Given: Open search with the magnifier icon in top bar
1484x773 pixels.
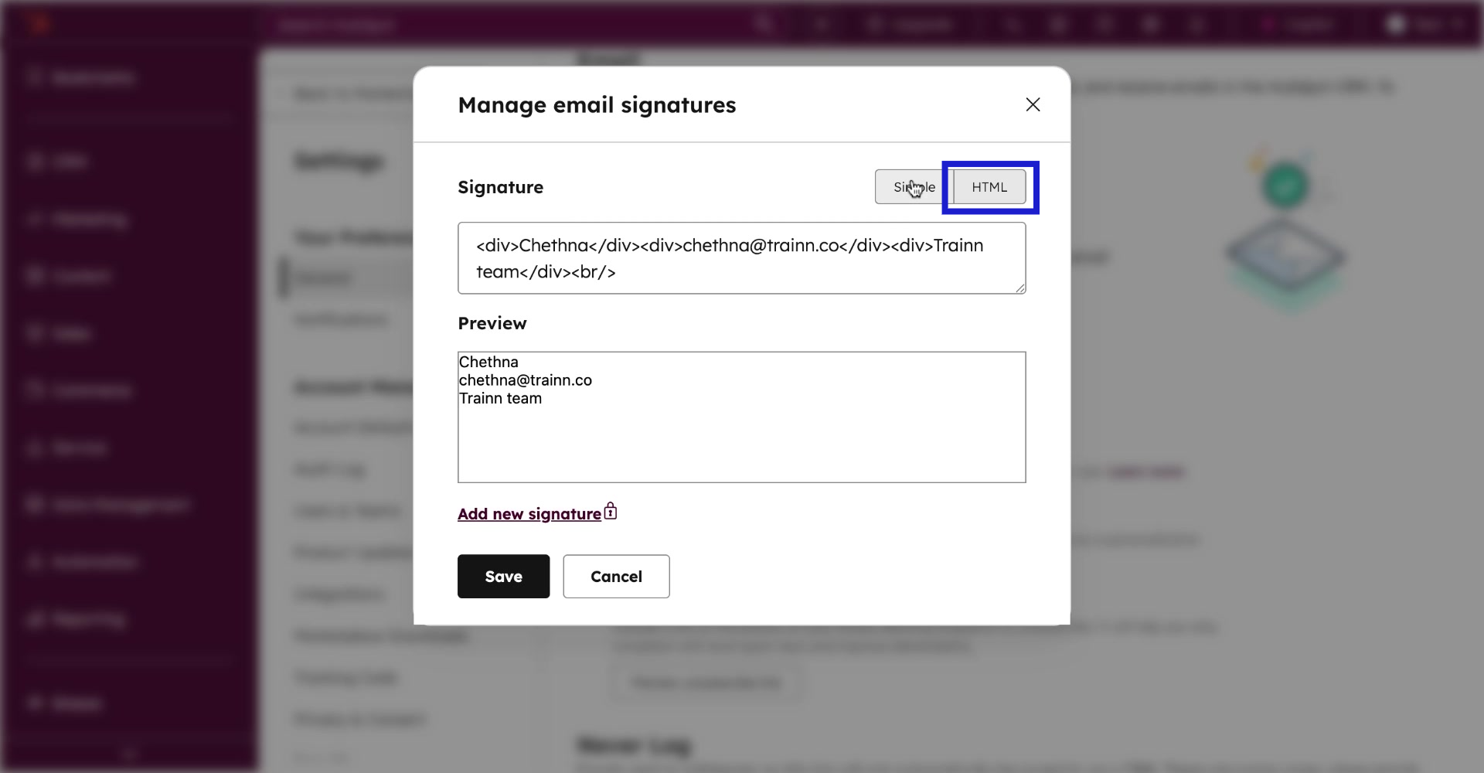Looking at the screenshot, I should pos(764,24).
